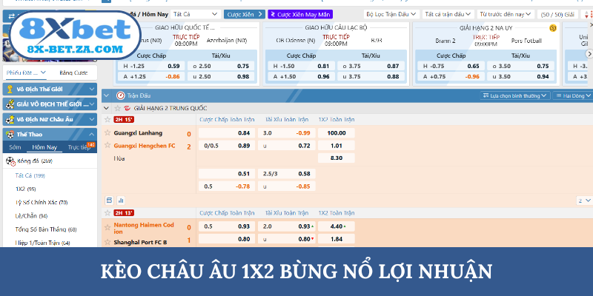Bet Guangxi Hengchen FC 1X2 odds 1.01
Viewport: 593px width, 296px height.
click(337, 146)
